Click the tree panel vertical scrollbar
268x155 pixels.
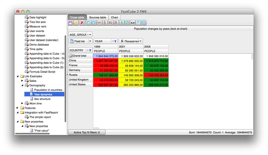65,79
